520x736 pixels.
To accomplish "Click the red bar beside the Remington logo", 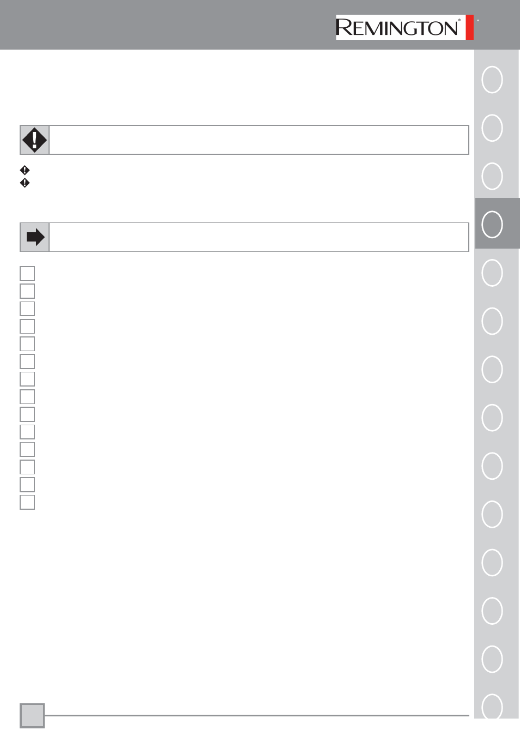I will [470, 27].
